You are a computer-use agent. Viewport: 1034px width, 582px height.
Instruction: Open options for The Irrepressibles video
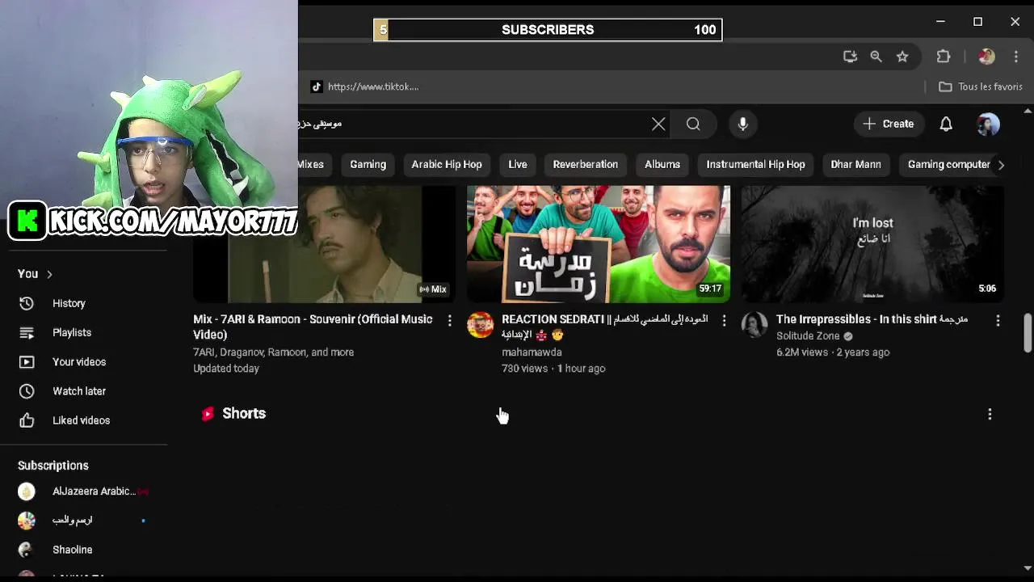tap(998, 321)
